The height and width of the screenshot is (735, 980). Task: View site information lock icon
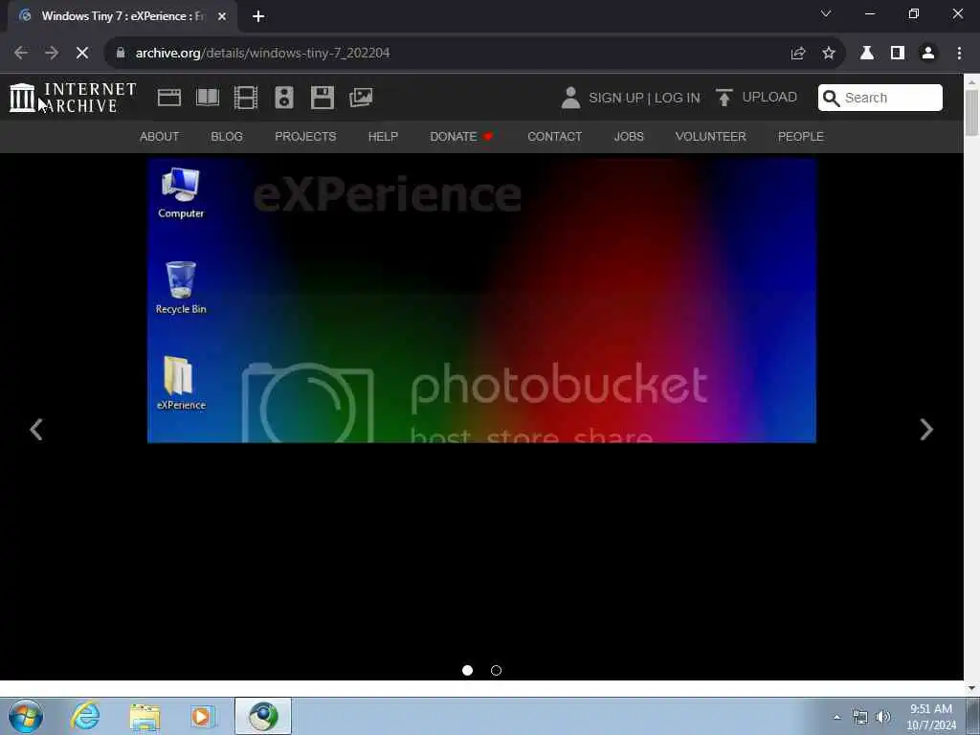tap(121, 54)
